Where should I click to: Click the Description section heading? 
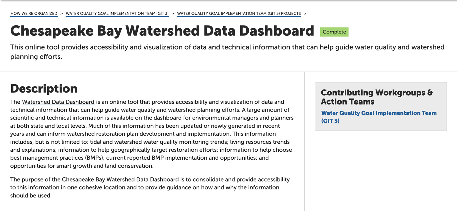pos(44,89)
